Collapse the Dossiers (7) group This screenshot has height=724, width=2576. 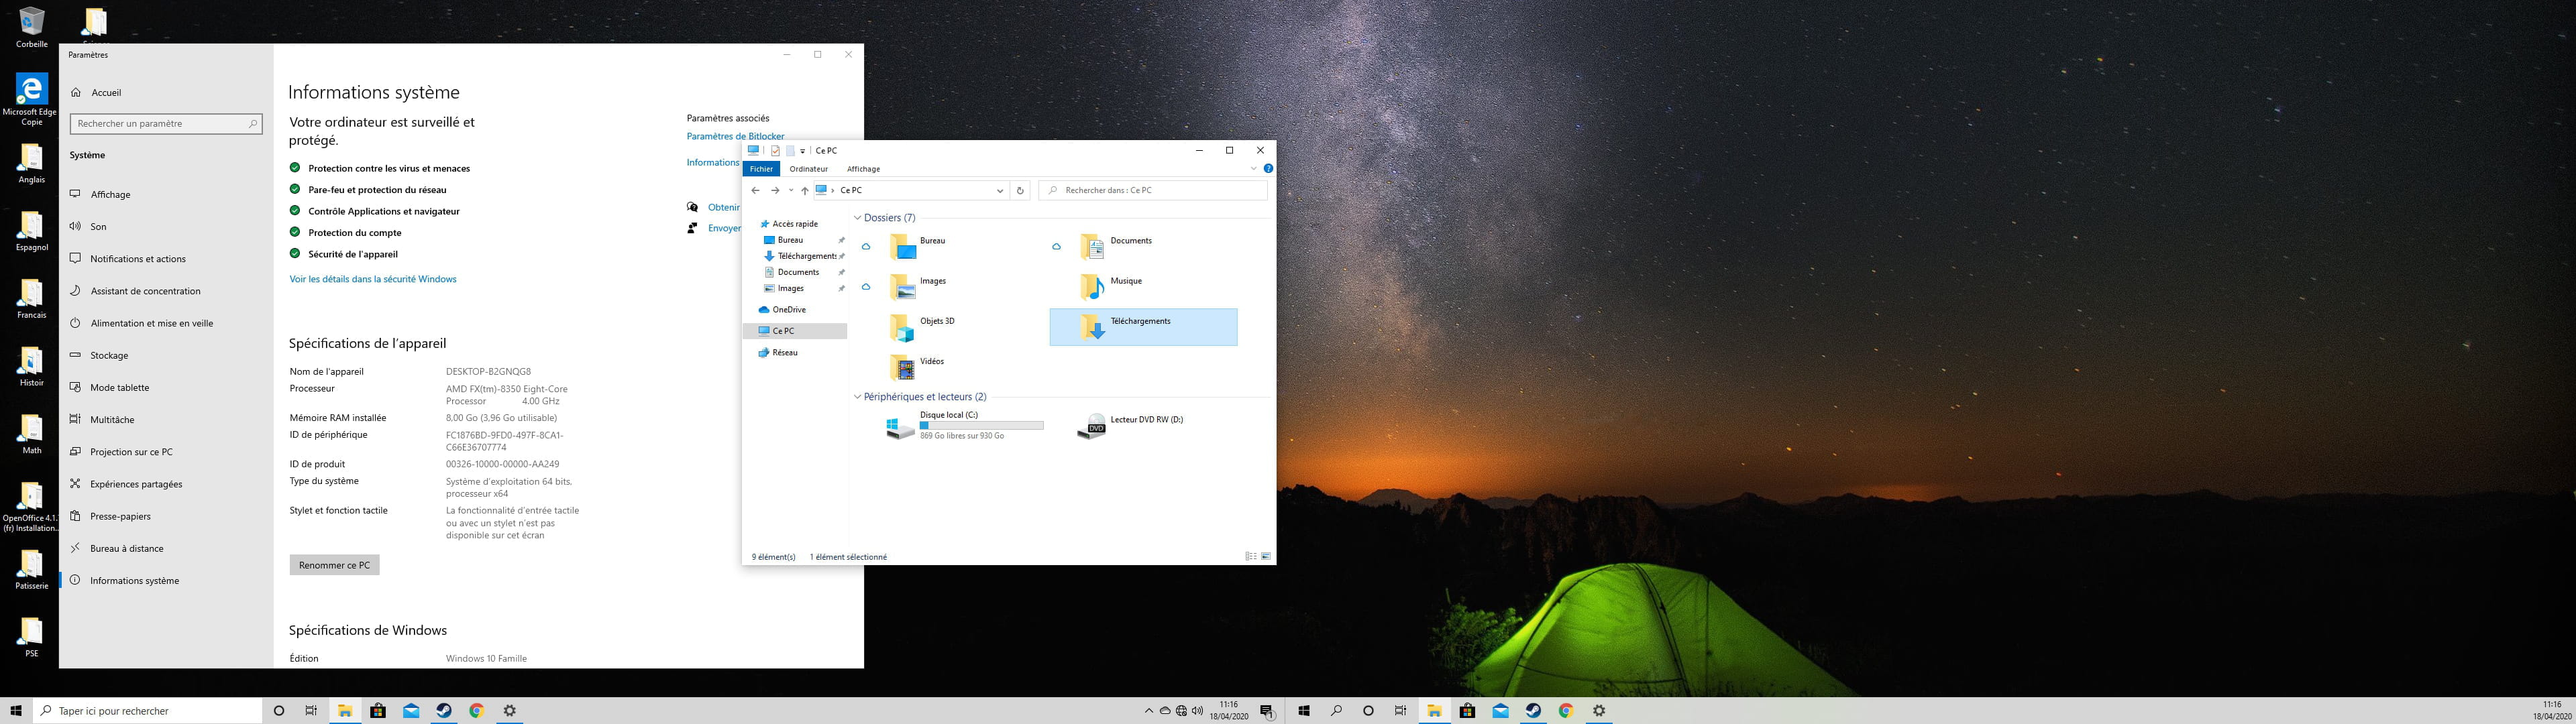point(857,218)
